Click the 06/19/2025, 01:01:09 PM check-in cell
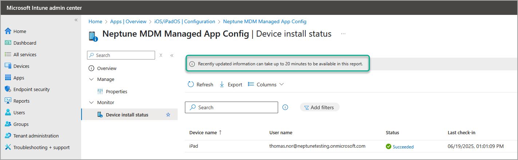Image resolution: width=518 pixels, height=160 pixels. coord(476,146)
